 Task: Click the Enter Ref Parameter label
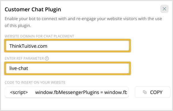(24, 58)
